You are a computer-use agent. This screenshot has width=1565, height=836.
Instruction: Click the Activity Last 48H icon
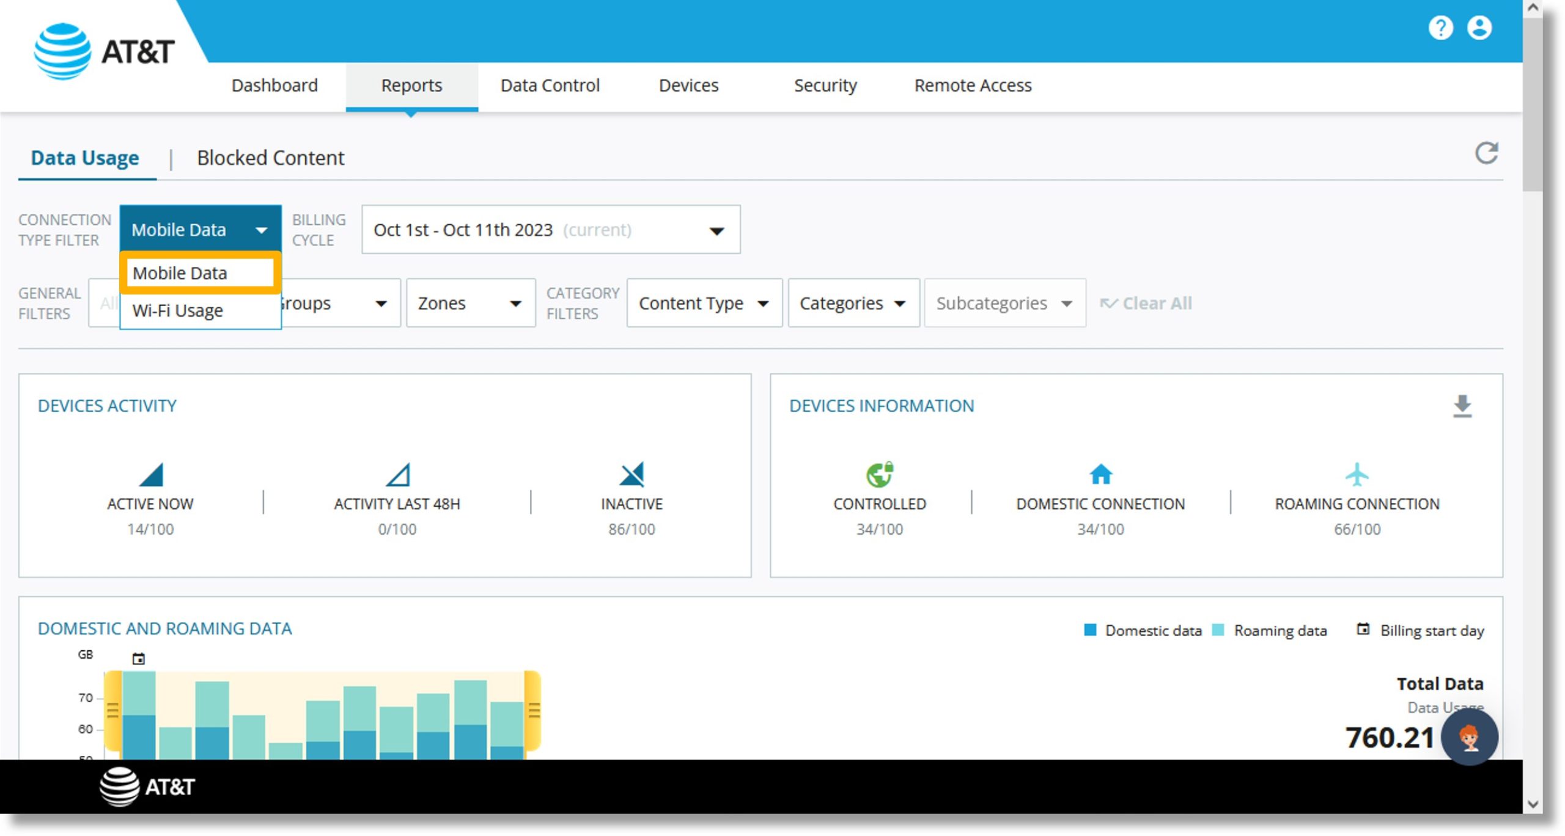coord(397,475)
